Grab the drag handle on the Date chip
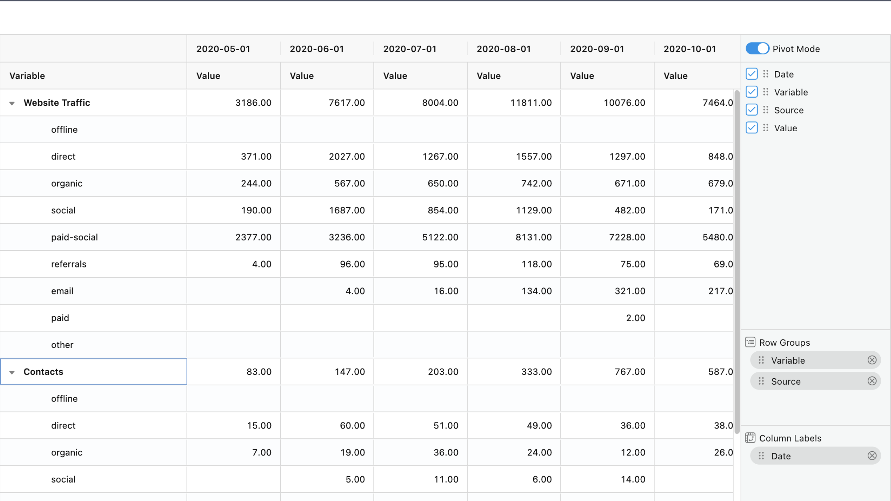 click(761, 456)
